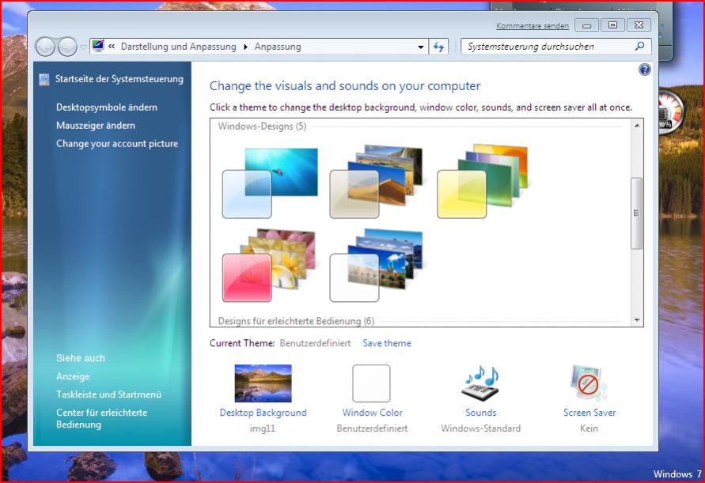Screen dimensions: 705x483
Task: Click the theme list scrollbar thumb
Action: click(636, 213)
